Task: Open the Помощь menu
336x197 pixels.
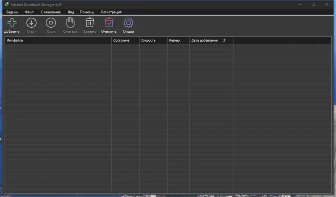Action: (87, 12)
